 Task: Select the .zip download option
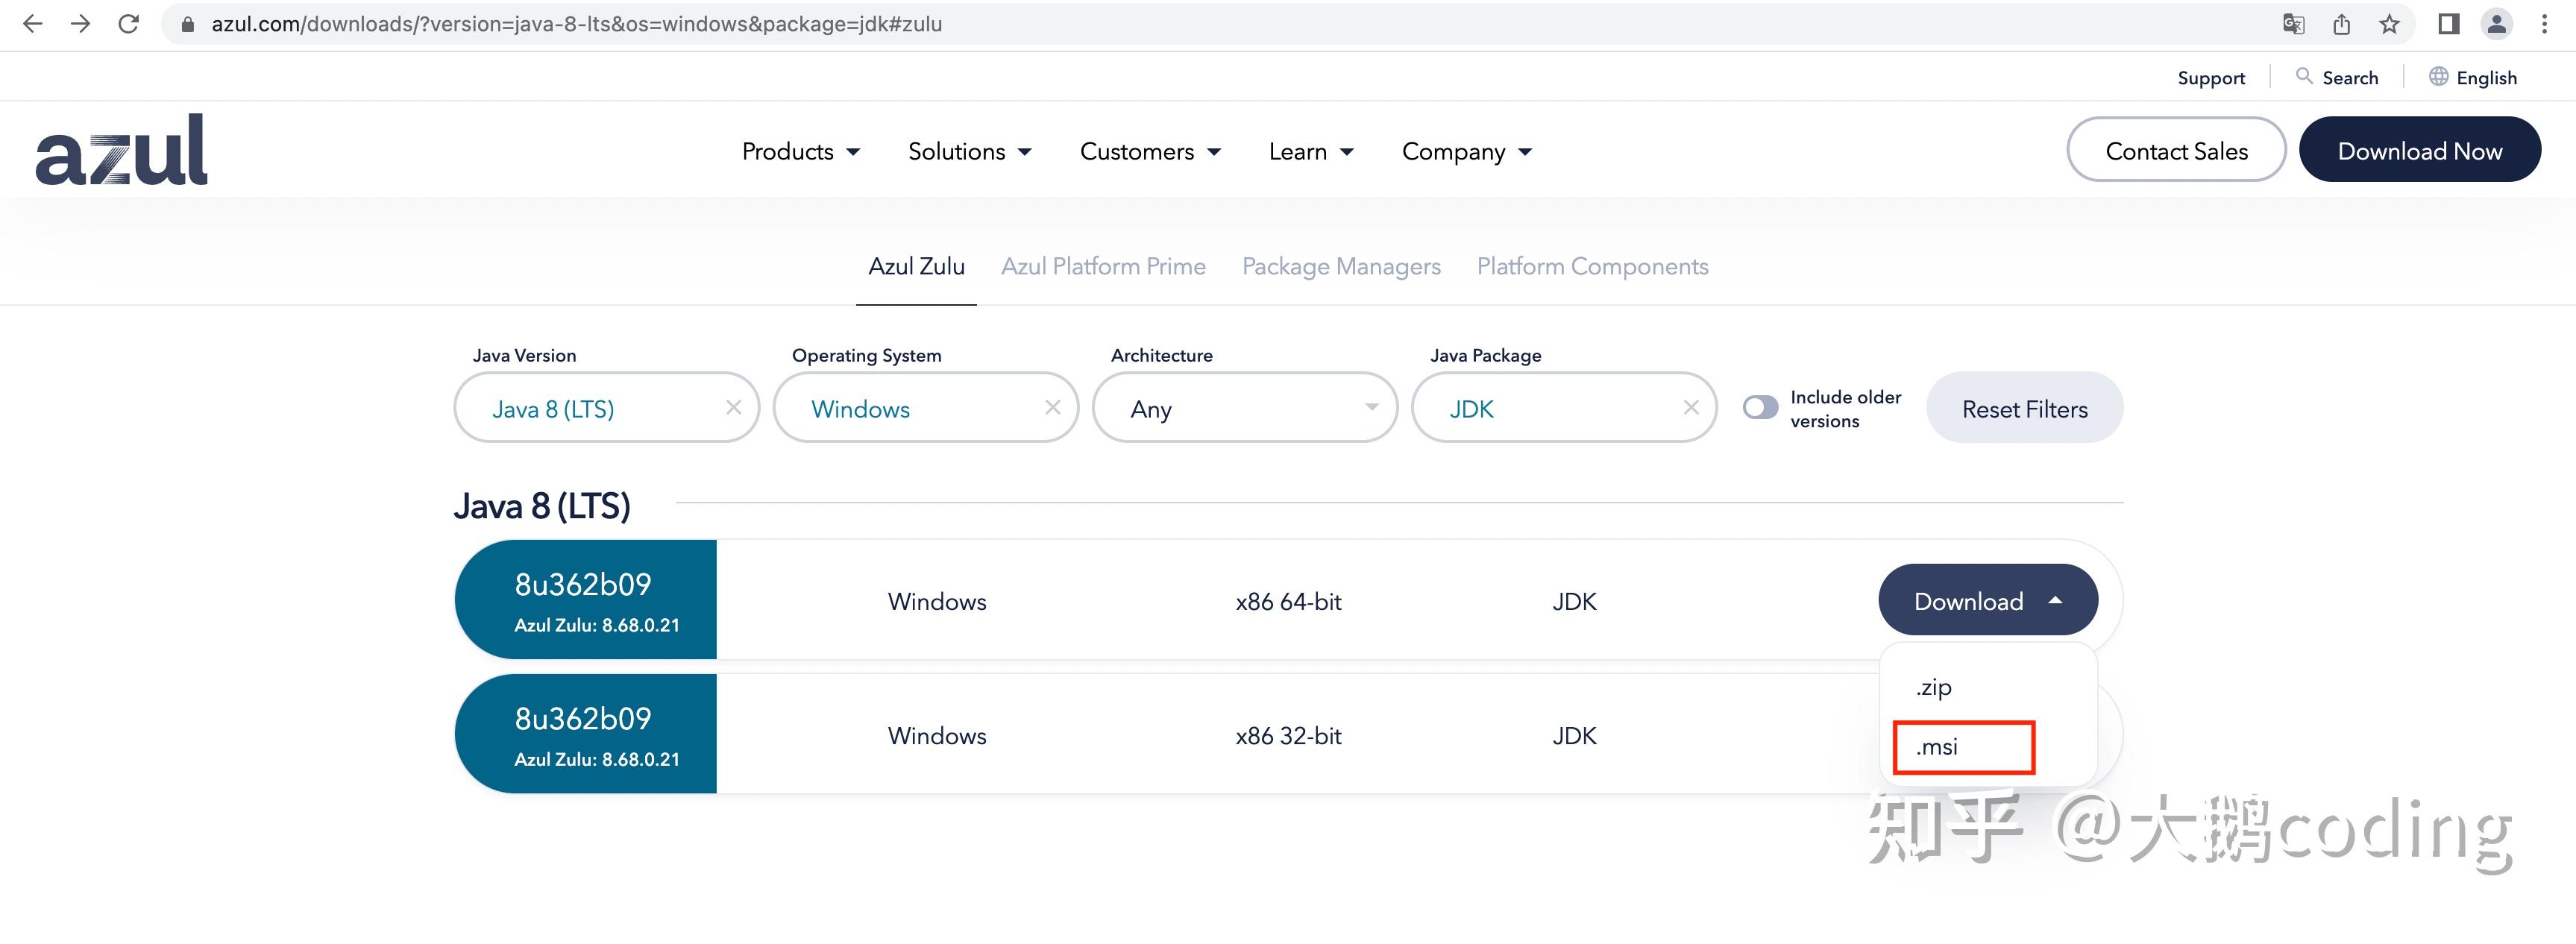click(1934, 687)
